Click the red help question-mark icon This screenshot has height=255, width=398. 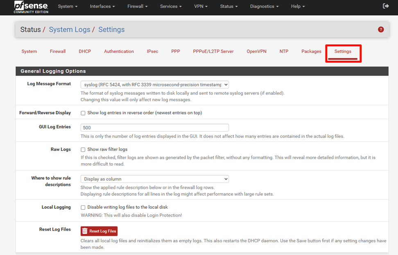(380, 29)
